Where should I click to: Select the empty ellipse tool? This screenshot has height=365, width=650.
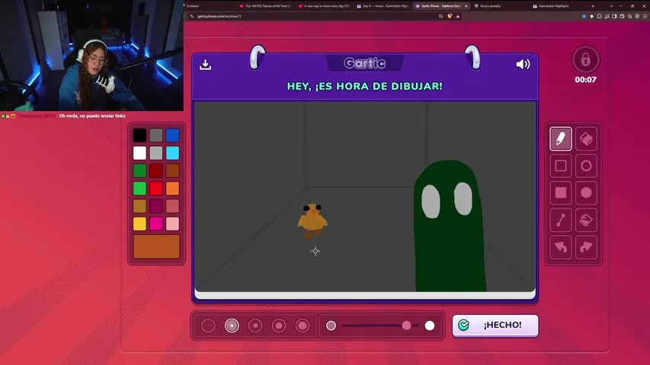tap(586, 166)
